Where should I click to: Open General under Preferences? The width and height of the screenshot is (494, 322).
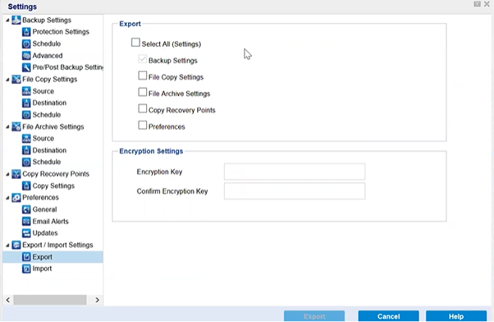pyautogui.click(x=45, y=209)
